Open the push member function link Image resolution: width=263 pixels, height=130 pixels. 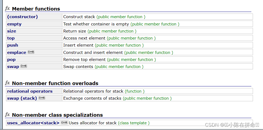[x=12, y=45]
